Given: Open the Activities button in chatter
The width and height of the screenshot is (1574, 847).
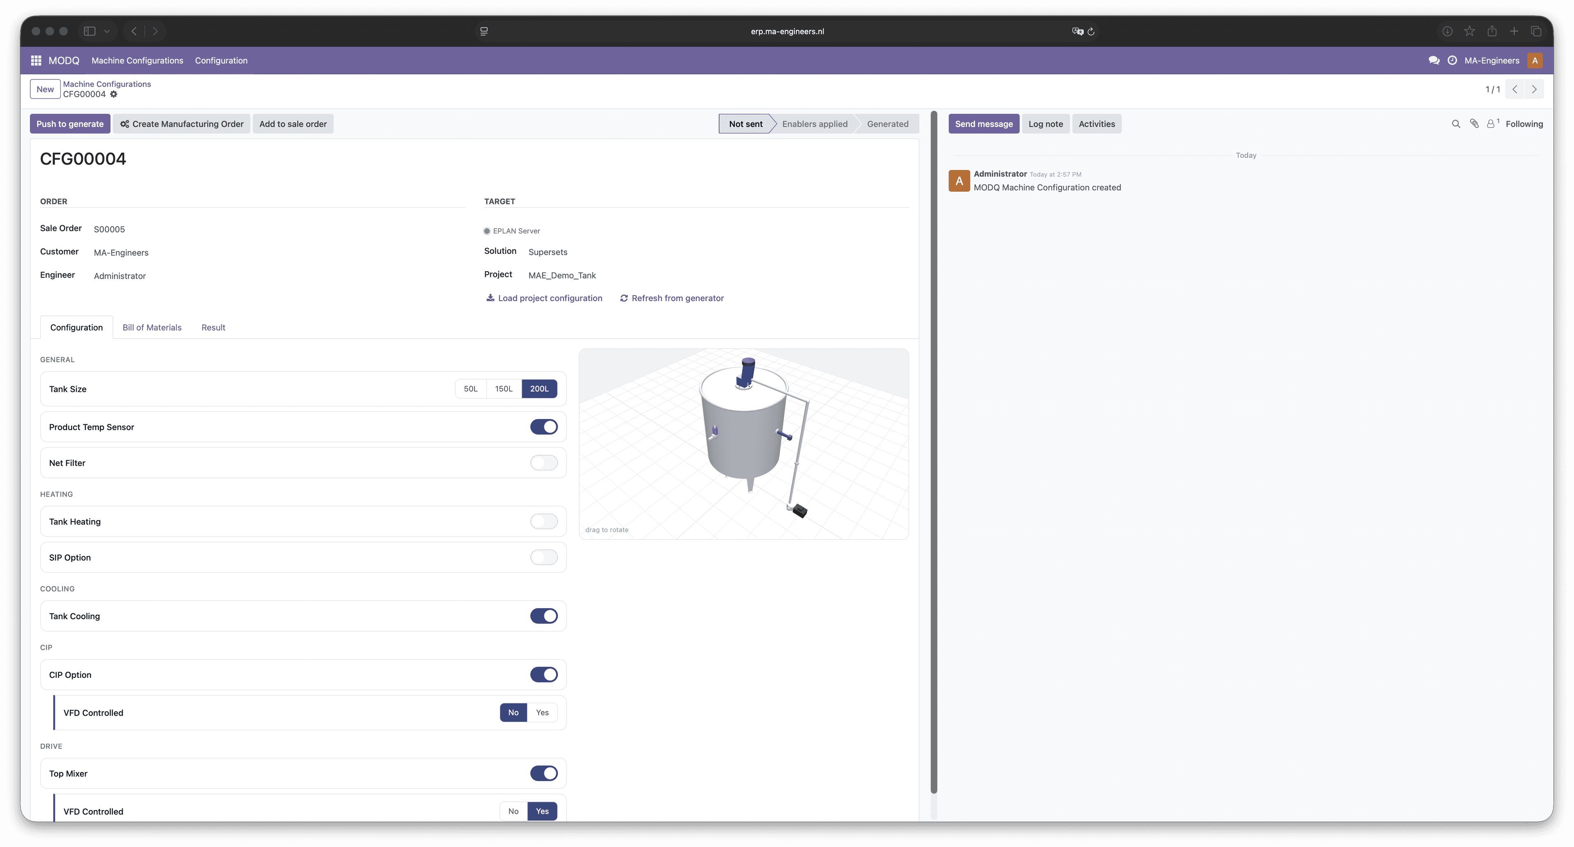Looking at the screenshot, I should coord(1097,124).
